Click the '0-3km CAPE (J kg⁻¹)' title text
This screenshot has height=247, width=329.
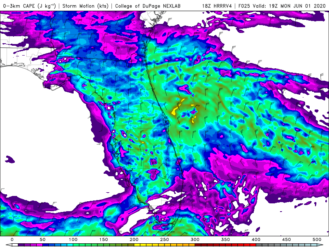point(29,6)
